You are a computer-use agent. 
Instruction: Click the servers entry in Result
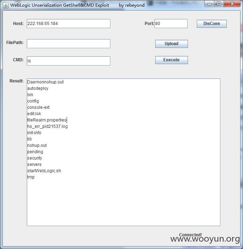[x=34, y=164]
